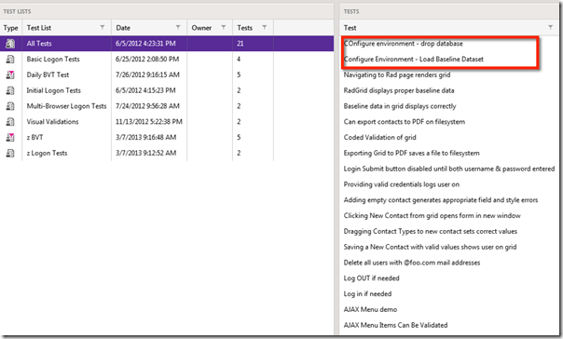
Task: Select test Adding empty contact generates errors
Action: click(441, 200)
